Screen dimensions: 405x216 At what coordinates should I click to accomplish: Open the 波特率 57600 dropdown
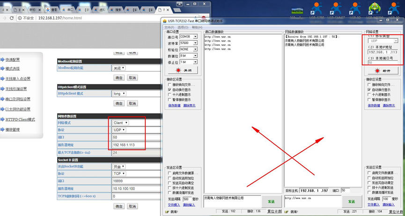click(195, 43)
